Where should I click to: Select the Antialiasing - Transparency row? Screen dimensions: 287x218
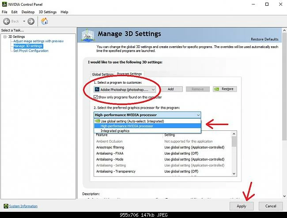click(163, 171)
